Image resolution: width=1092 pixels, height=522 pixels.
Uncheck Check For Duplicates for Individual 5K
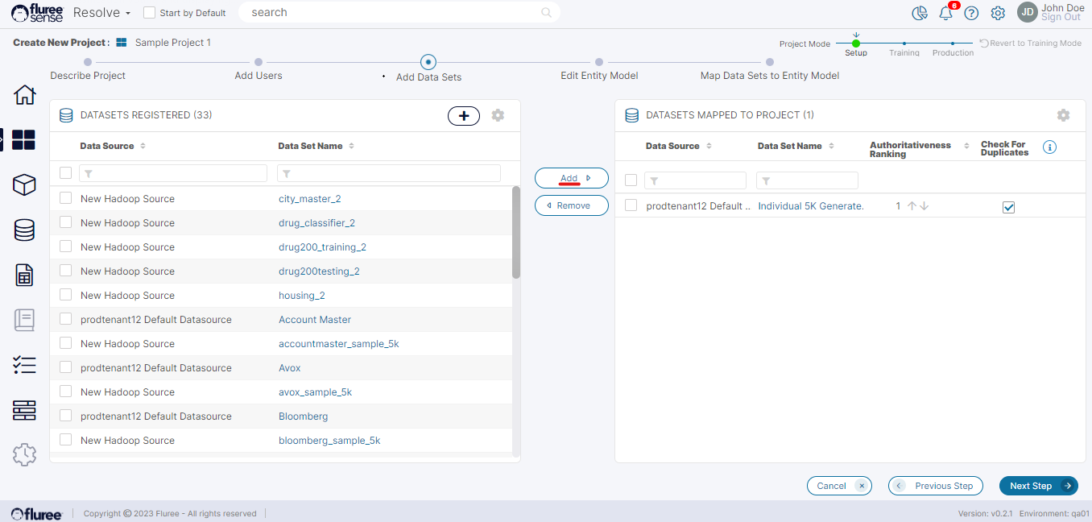tap(1008, 207)
